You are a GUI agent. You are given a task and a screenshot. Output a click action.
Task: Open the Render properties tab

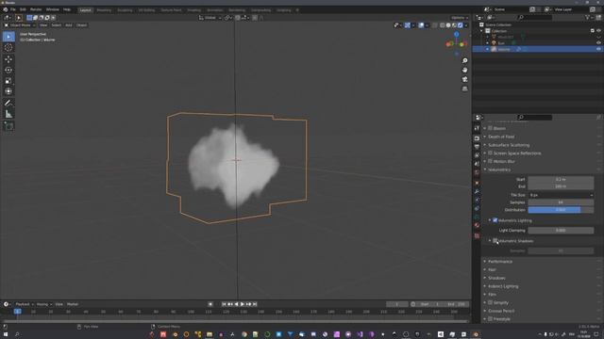coord(477,138)
